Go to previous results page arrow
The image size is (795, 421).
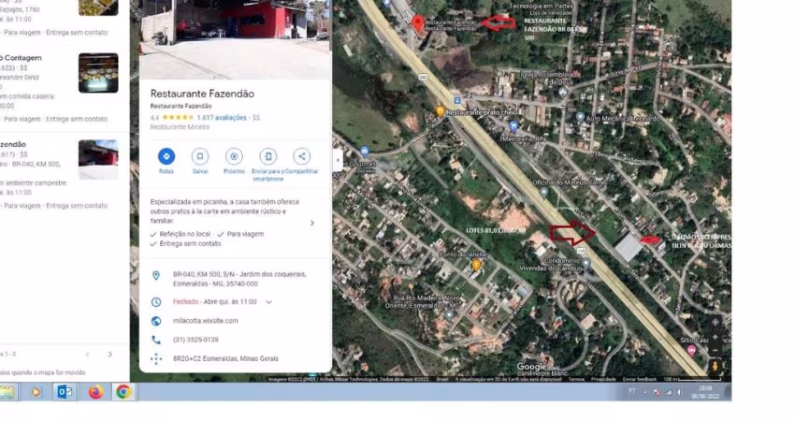[87, 354]
